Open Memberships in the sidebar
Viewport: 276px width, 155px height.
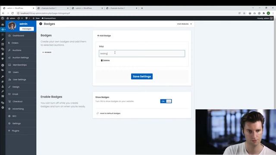coord(21,65)
